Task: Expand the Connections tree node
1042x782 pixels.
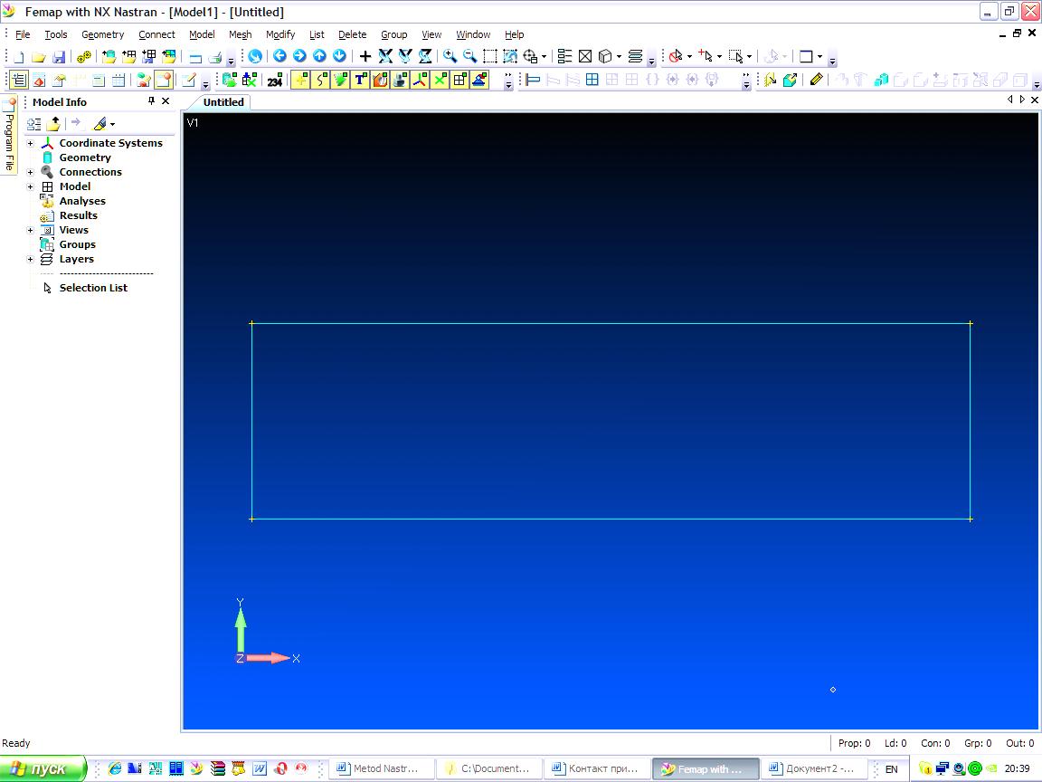Action: (x=30, y=172)
